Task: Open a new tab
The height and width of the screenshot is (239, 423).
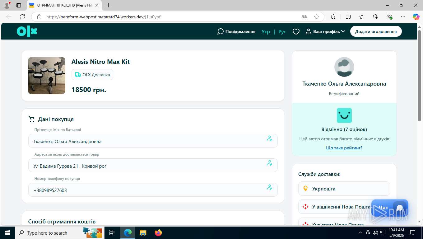Action: coord(108,5)
